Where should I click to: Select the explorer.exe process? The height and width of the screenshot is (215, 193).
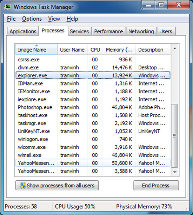[x=93, y=75]
